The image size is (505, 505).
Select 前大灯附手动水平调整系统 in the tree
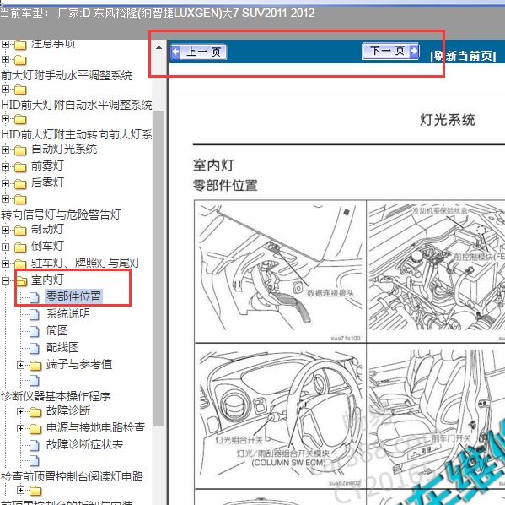pyautogui.click(x=67, y=75)
